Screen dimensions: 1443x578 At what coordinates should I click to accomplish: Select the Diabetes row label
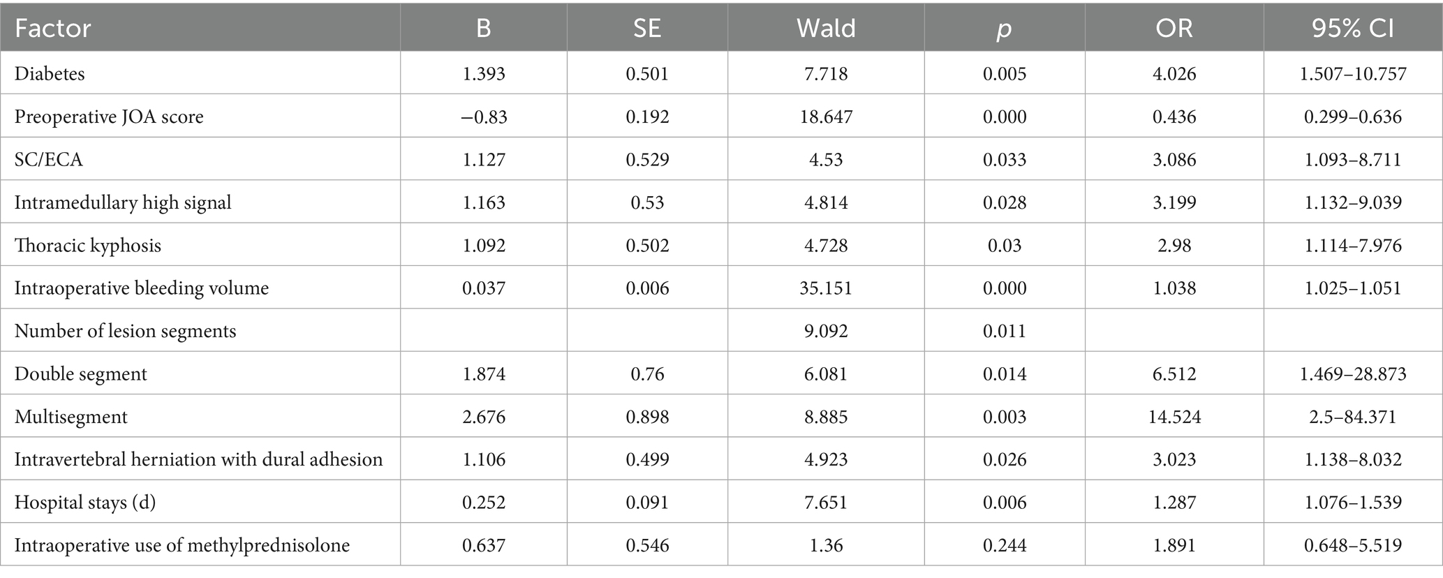[50, 73]
